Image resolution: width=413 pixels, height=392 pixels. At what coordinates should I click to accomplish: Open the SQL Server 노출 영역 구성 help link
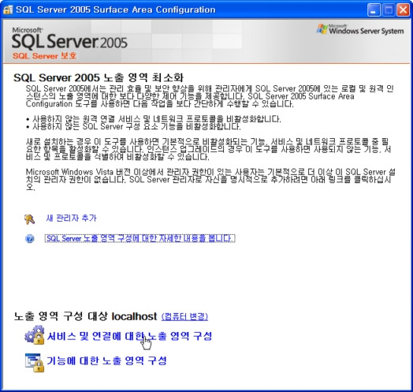coord(140,238)
